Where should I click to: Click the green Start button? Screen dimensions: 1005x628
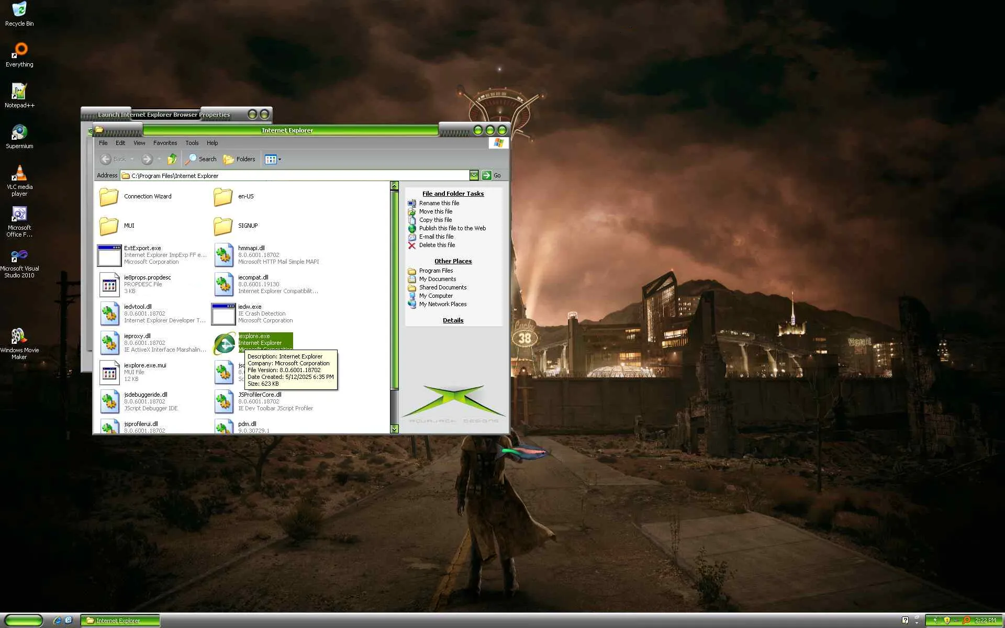coord(24,620)
